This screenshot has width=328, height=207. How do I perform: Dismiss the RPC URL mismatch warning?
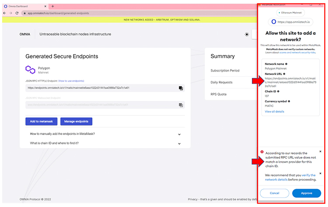(320, 152)
